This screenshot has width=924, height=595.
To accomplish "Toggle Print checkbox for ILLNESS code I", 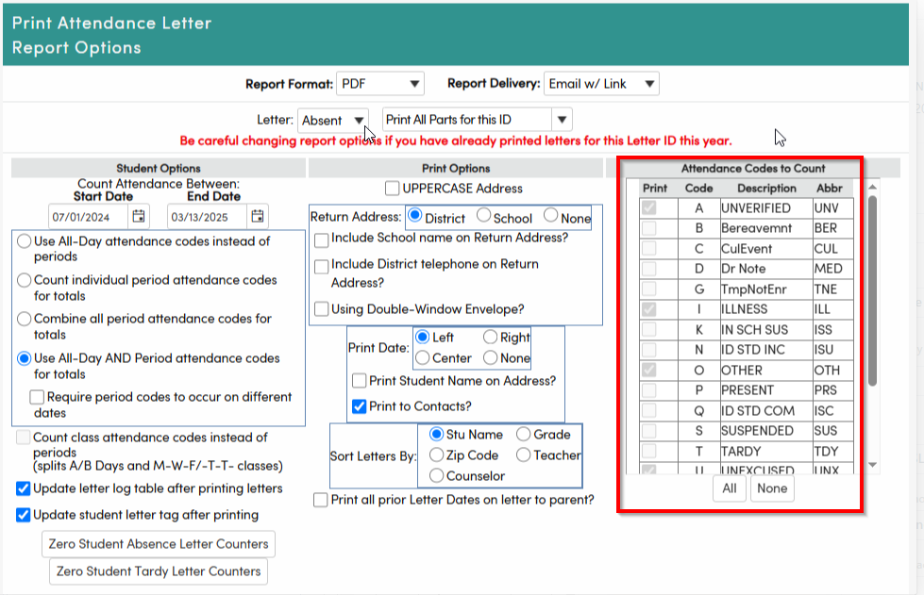I will pos(648,309).
